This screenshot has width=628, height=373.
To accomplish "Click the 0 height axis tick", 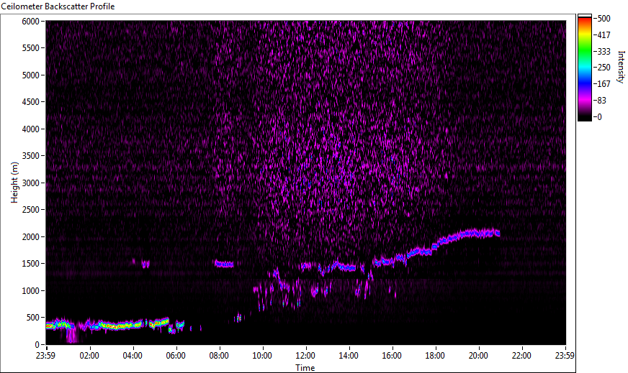I will (x=37, y=345).
